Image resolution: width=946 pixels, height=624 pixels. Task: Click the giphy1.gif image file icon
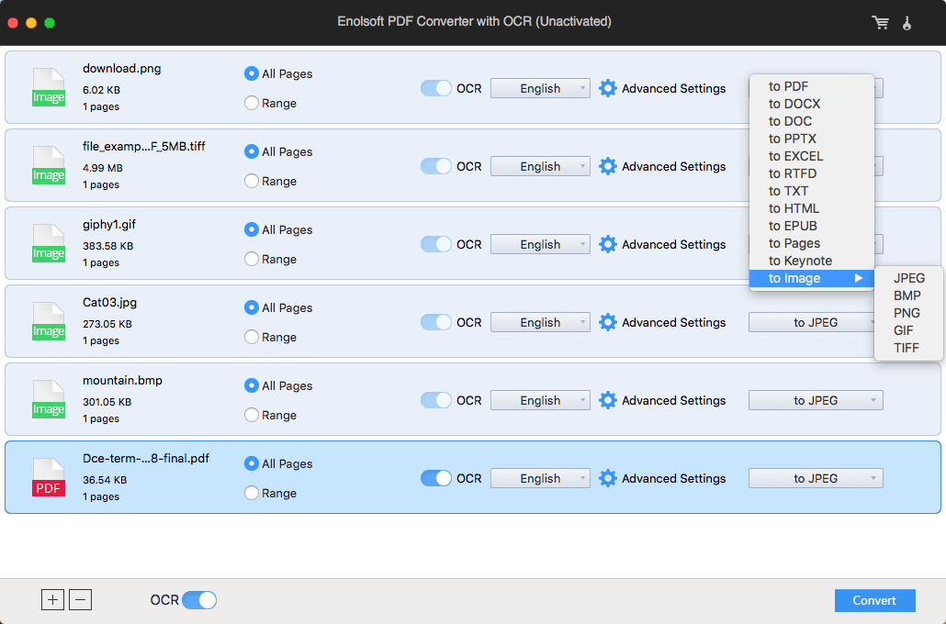(x=49, y=243)
